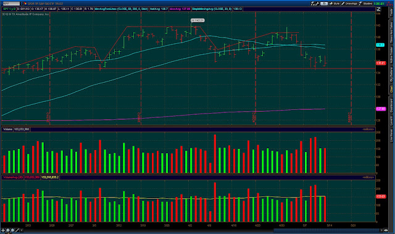Image resolution: width=395 pixels, height=234 pixels.
Task: Click the sidebar toggle icon below Studies
Action: coord(378,9)
